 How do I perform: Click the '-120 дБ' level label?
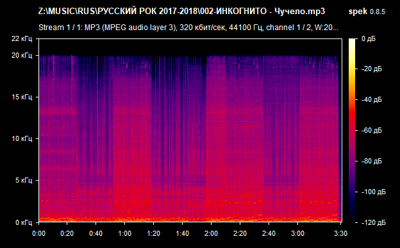(x=374, y=223)
